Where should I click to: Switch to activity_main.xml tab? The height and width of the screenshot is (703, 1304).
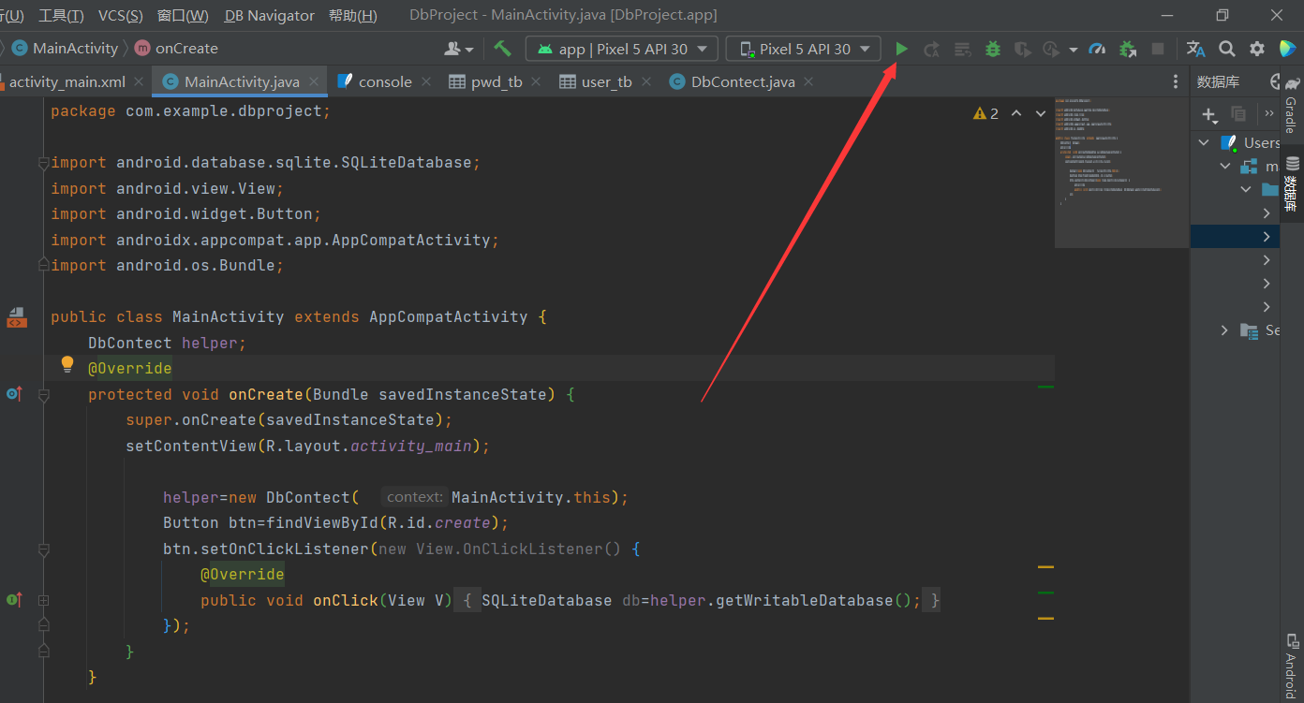pyautogui.click(x=67, y=82)
